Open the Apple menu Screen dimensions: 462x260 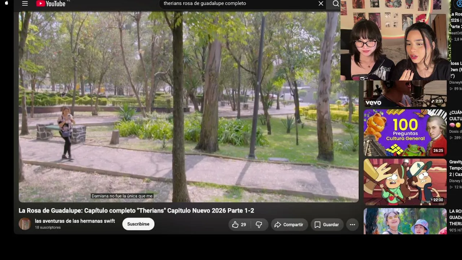pos(6,3)
